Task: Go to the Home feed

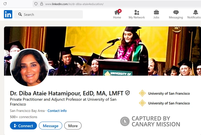Action: click(117, 14)
